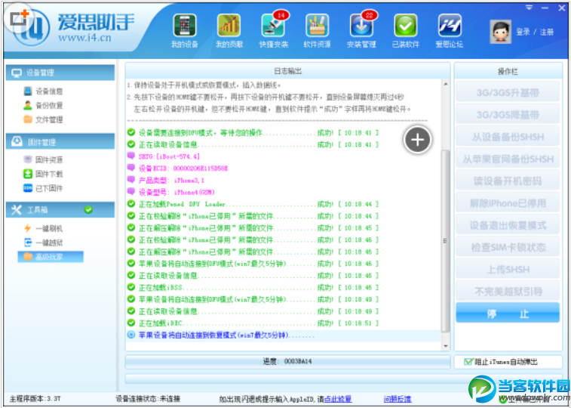The width and height of the screenshot is (571, 408).
Task: Click the 不完美越狱引导 button
Action: tap(508, 292)
